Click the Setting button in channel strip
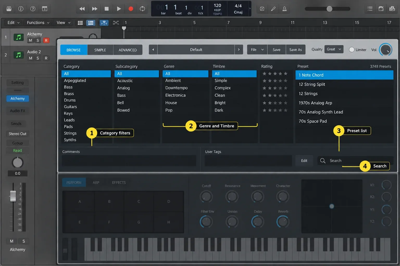Screen dimensions: 400x266 [x=17, y=83]
